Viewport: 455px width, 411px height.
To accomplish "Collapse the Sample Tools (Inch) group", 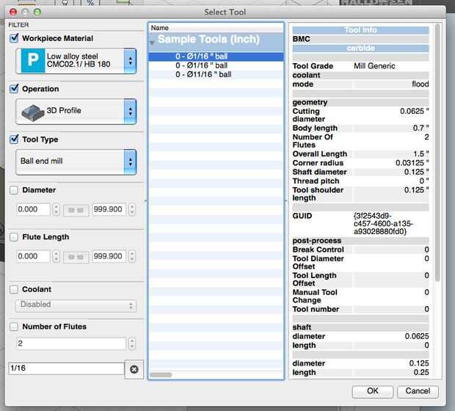I will point(152,43).
